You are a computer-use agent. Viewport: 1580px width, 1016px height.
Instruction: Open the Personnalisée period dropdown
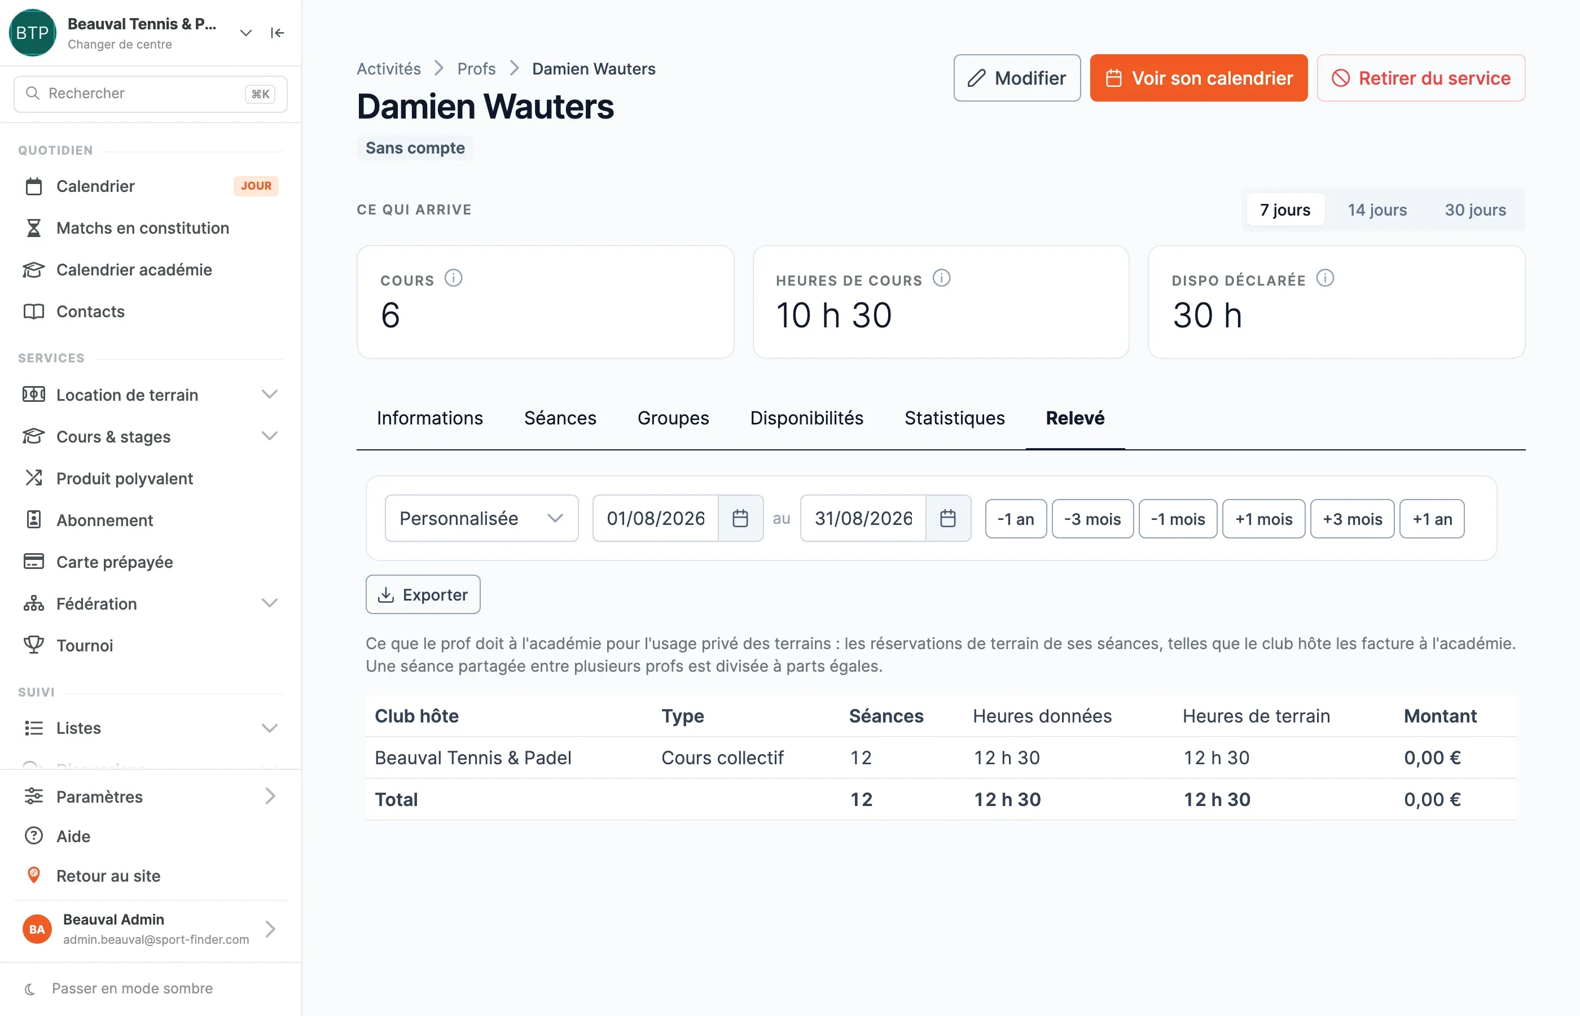[x=481, y=519]
